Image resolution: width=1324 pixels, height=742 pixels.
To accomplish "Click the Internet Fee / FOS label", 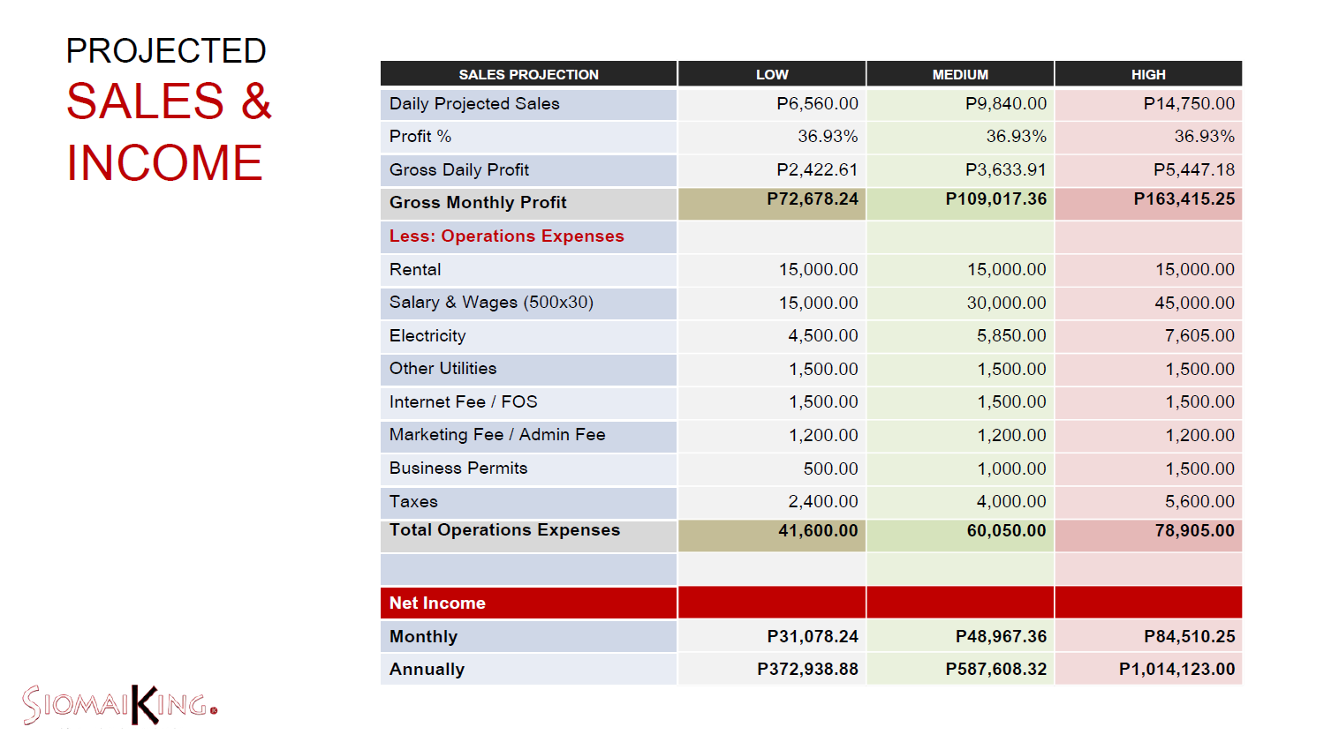I will [x=463, y=402].
